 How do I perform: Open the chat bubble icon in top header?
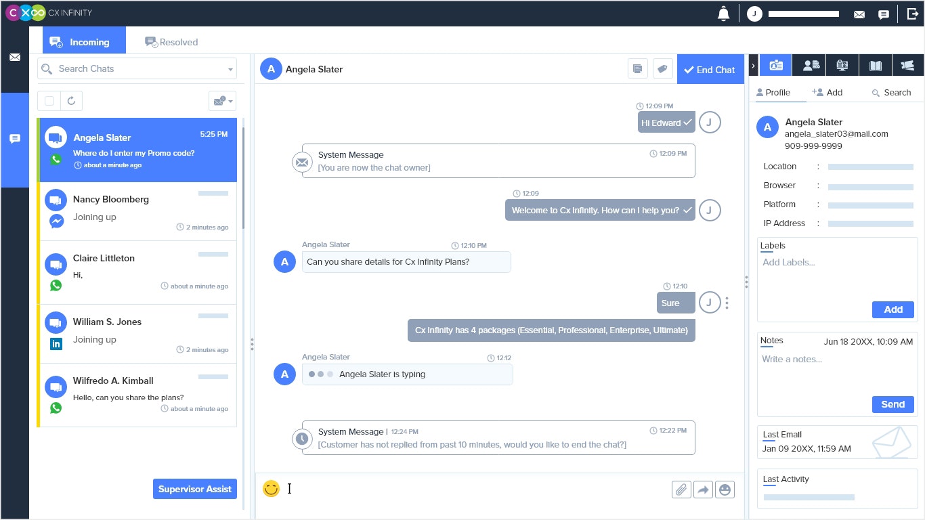(x=884, y=14)
